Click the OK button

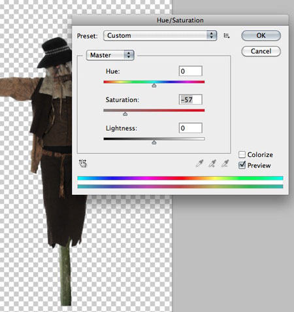tap(261, 35)
